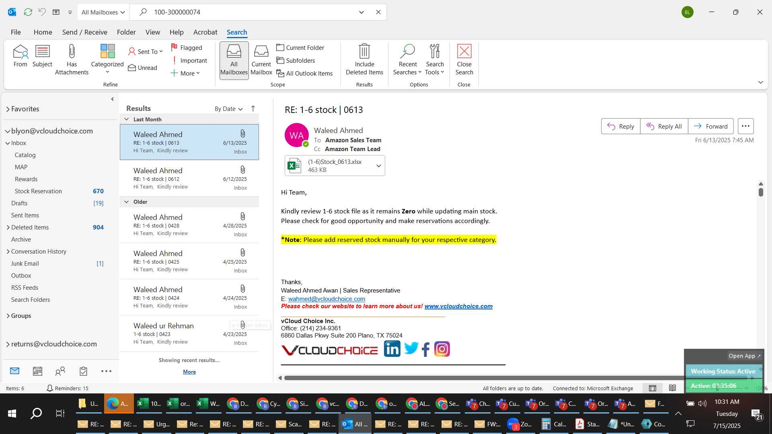This screenshot has width=772, height=434.
Task: Set scope to Current Mailbox
Action: point(261,60)
